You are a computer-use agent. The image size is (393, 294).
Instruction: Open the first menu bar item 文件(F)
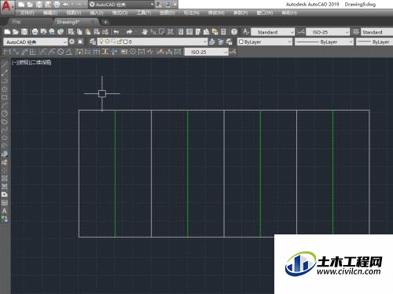point(27,13)
